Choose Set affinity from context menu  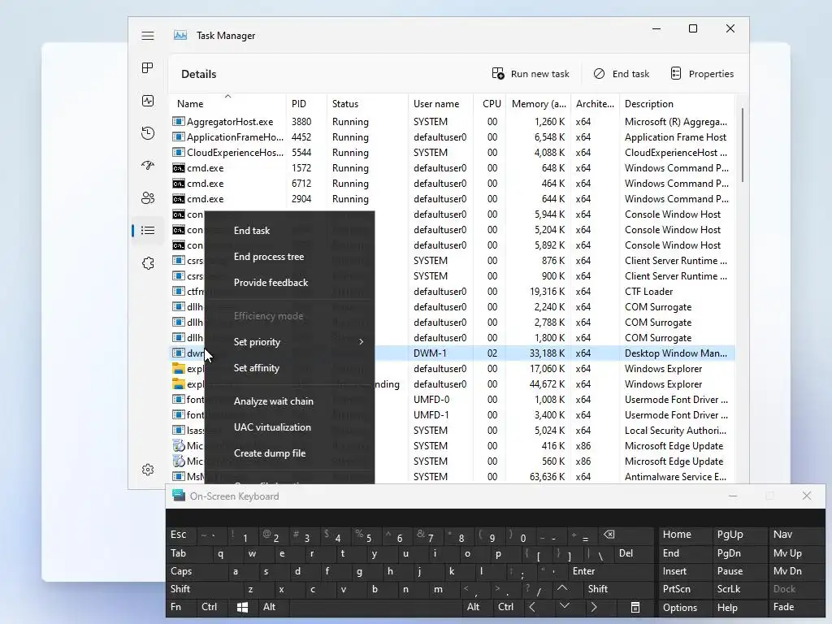point(290,368)
